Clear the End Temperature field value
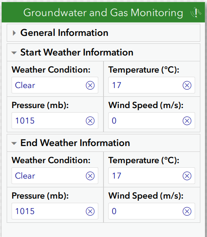207x237 pixels. 187,176
